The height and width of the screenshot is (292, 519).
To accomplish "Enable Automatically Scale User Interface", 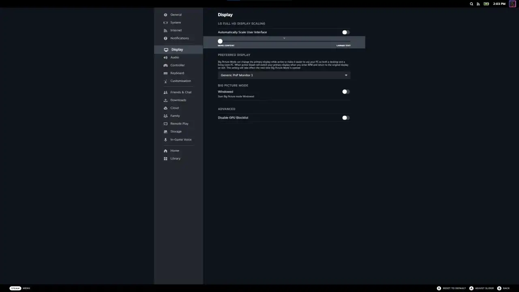I will [345, 32].
